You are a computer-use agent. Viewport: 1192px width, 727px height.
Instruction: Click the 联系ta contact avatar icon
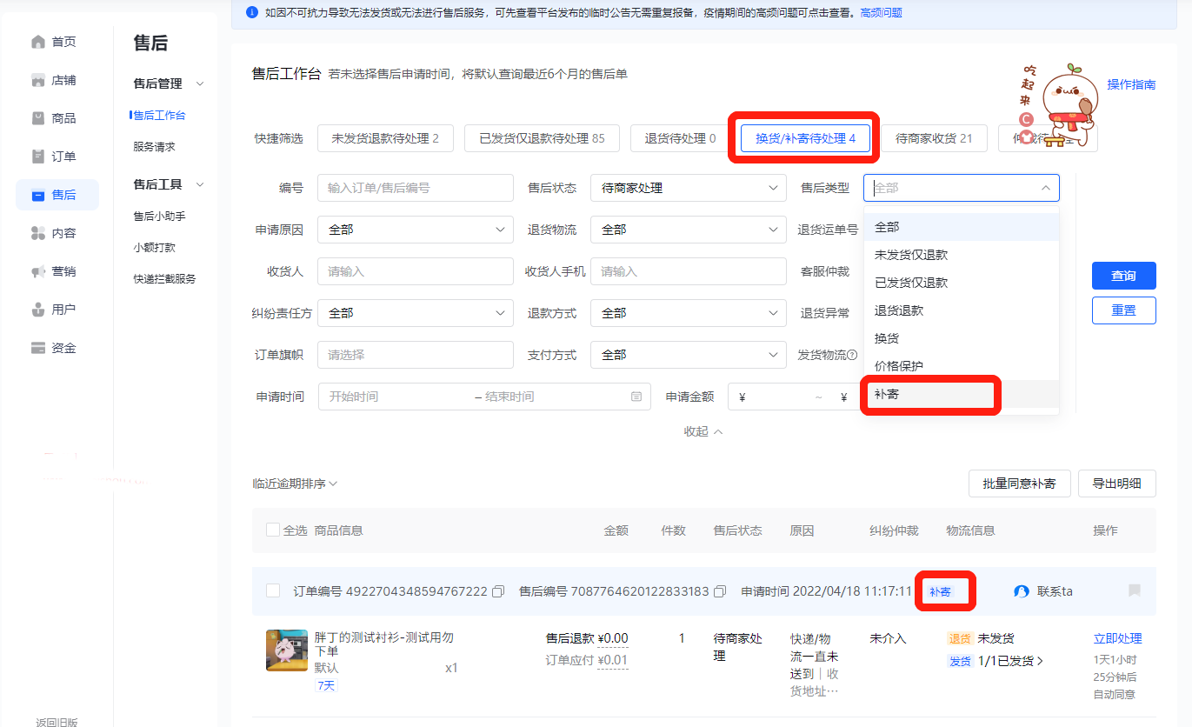1022,591
